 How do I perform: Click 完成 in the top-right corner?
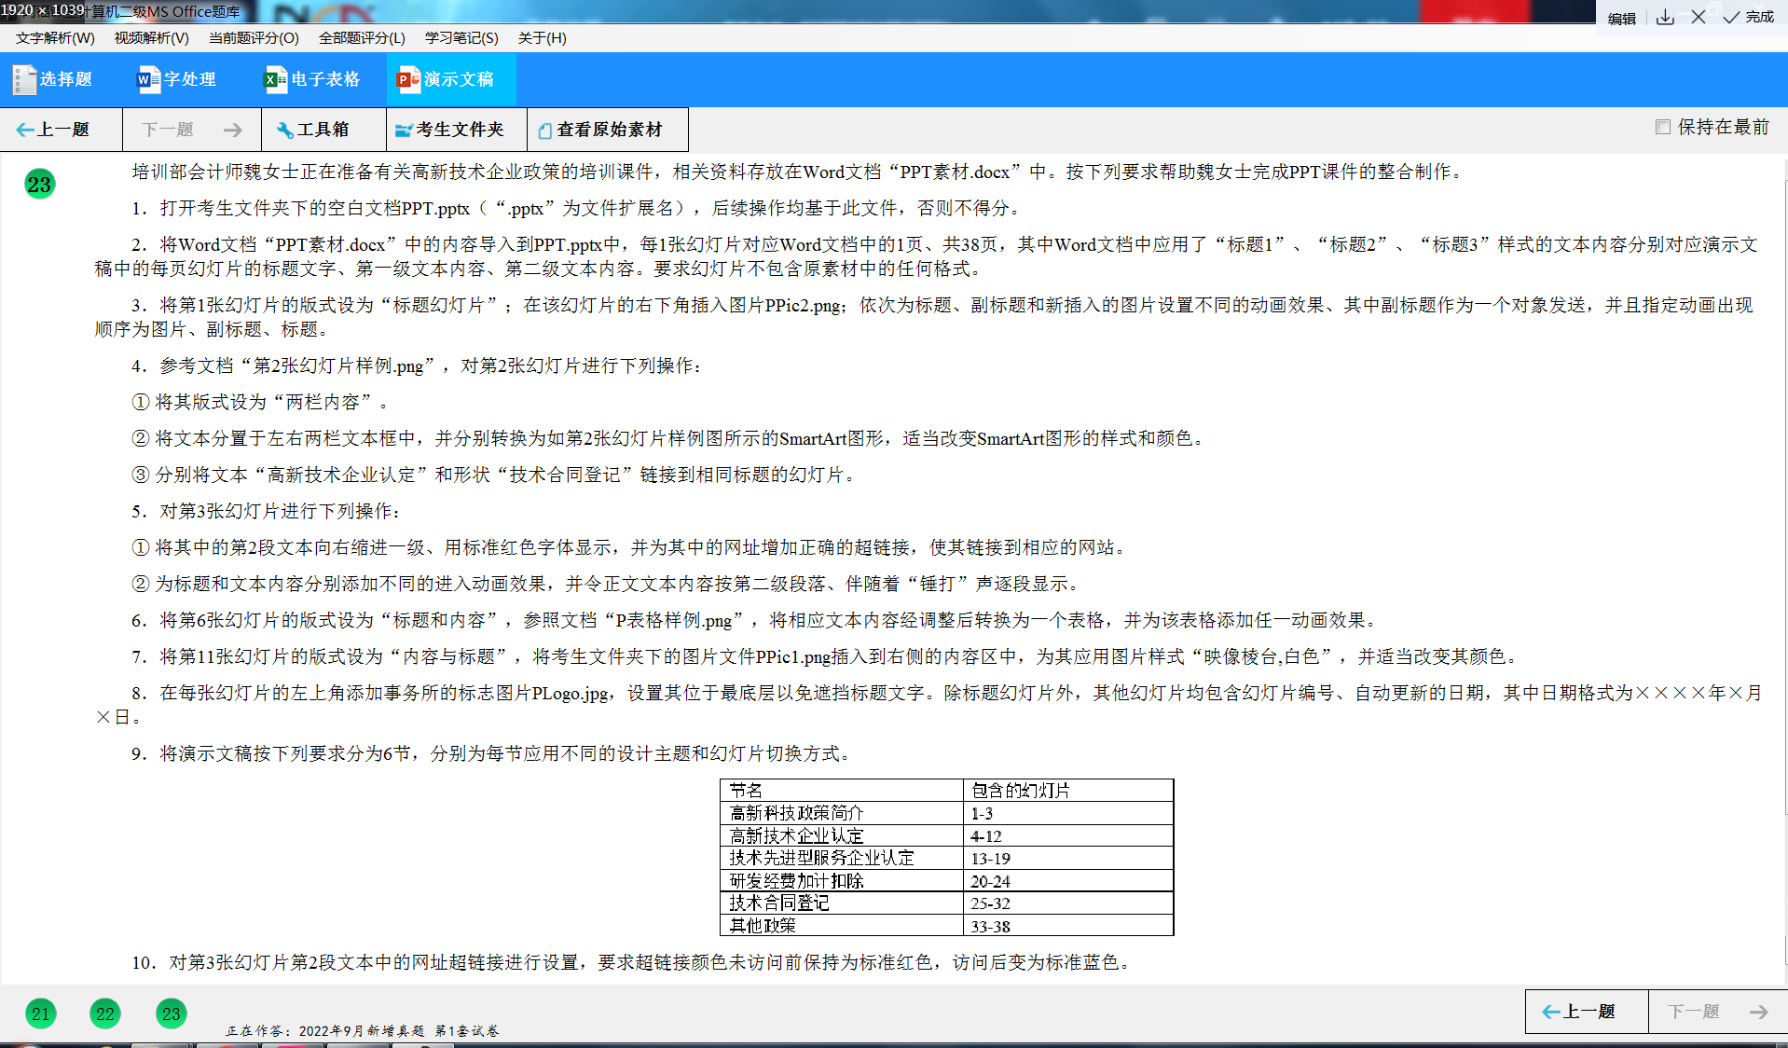pos(1749,18)
